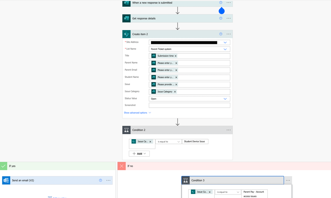
Task: Remove the token in Parent Email field
Action: click(x=176, y=70)
